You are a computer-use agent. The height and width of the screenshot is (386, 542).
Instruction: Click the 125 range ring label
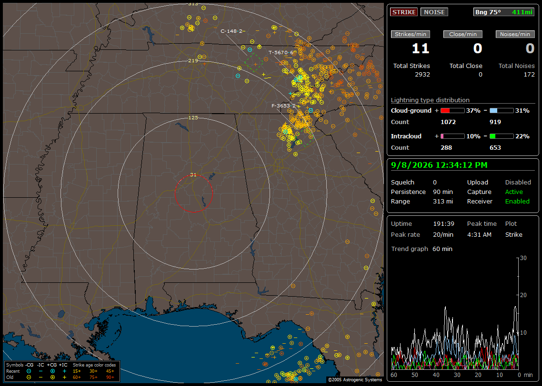pyautogui.click(x=193, y=117)
